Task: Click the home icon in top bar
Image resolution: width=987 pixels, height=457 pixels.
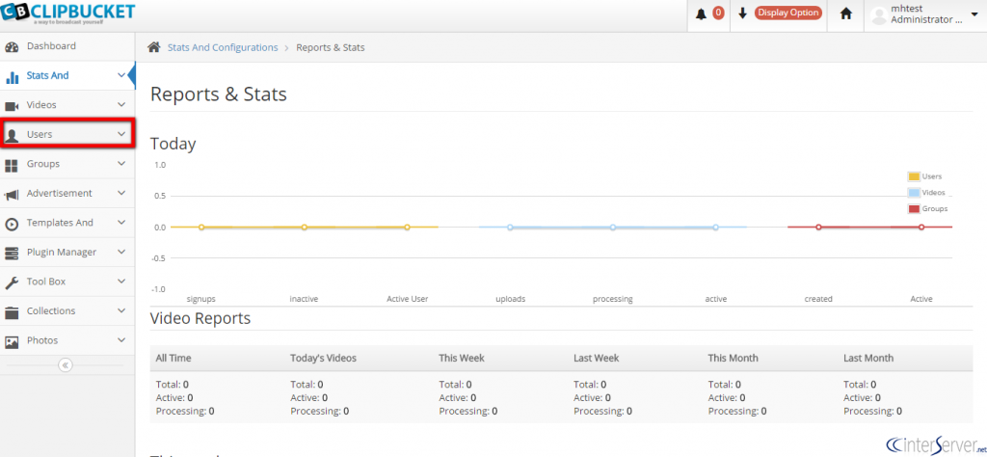Action: pyautogui.click(x=846, y=13)
